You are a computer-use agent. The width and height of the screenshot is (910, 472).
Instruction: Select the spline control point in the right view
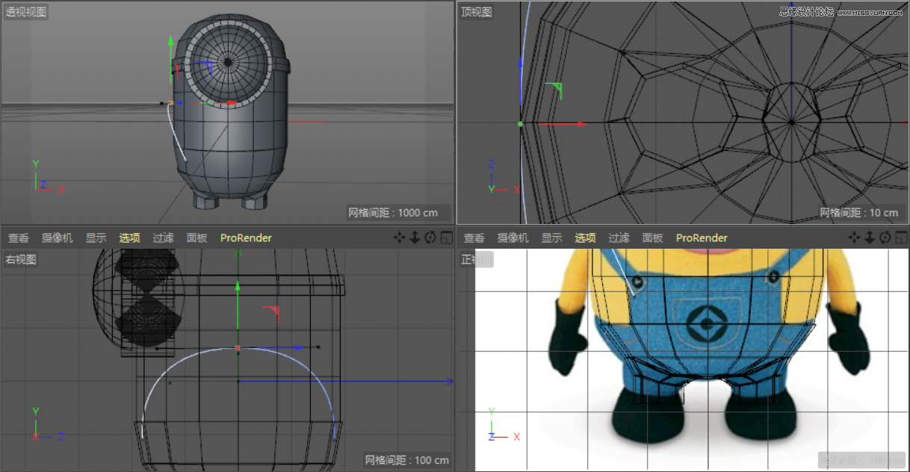[238, 347]
